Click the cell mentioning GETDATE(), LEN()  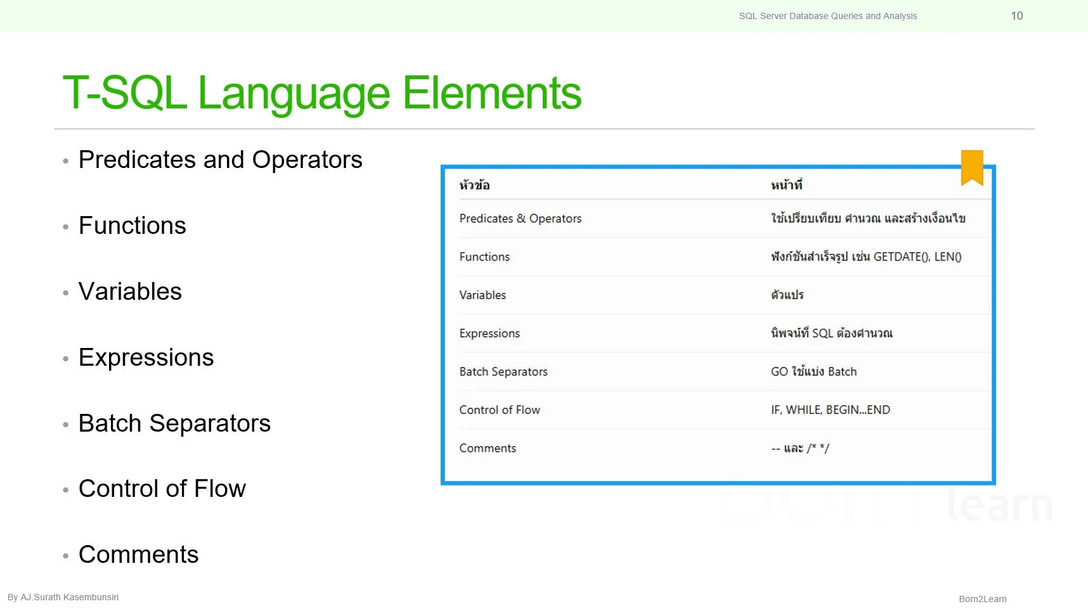click(866, 257)
